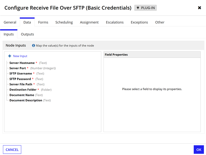Click the Node Inputs heading
The width and height of the screenshot is (206, 155).
[x=16, y=46]
